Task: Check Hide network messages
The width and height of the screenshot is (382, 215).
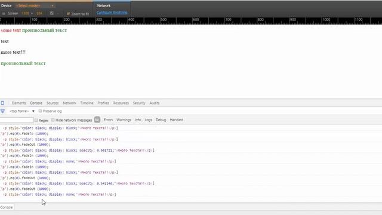Action: click(53, 120)
